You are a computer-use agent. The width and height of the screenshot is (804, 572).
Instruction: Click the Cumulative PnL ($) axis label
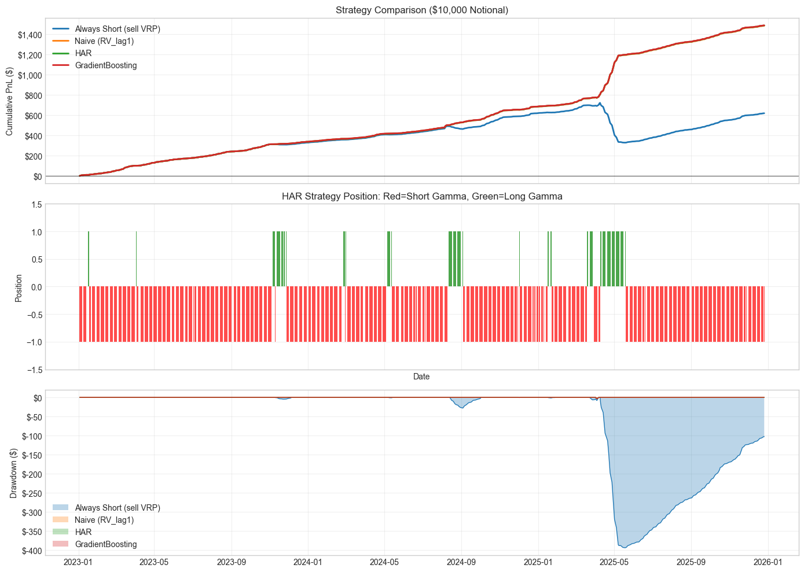9,101
